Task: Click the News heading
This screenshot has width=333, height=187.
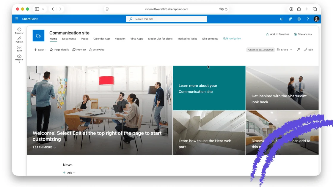Action: [67, 165]
